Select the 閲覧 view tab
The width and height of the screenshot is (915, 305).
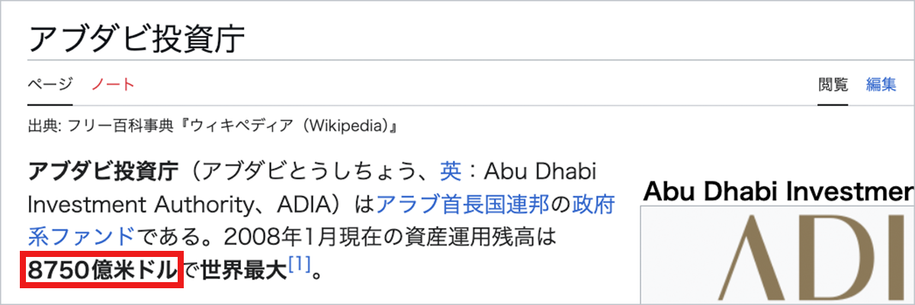point(833,85)
